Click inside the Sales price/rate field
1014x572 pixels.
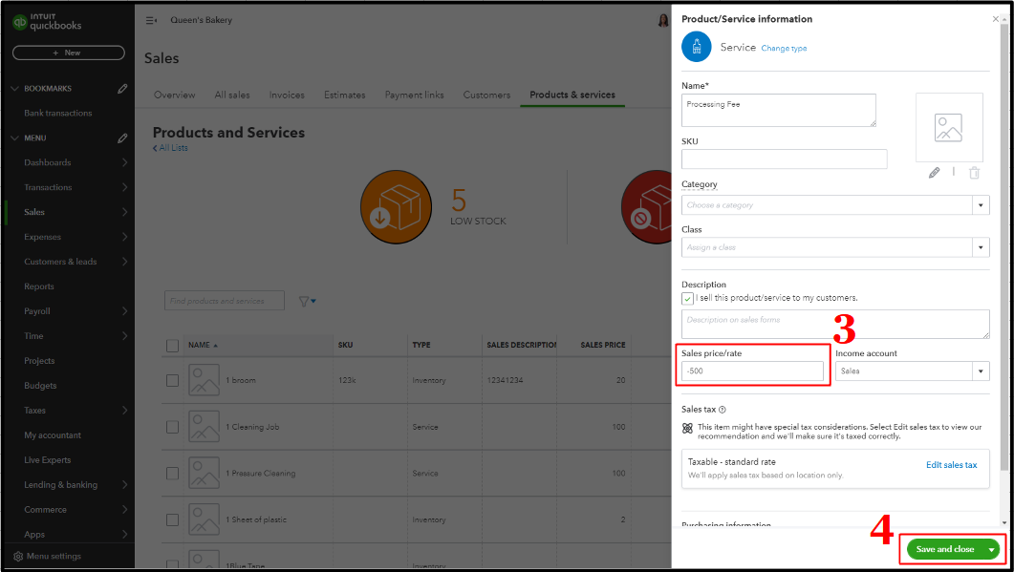click(x=752, y=369)
